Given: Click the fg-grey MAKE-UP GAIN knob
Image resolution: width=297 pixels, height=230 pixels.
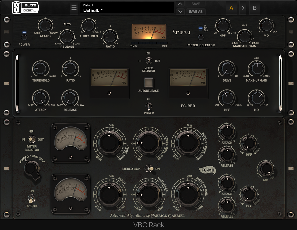Looking at the screenshot, I should point(245,36).
